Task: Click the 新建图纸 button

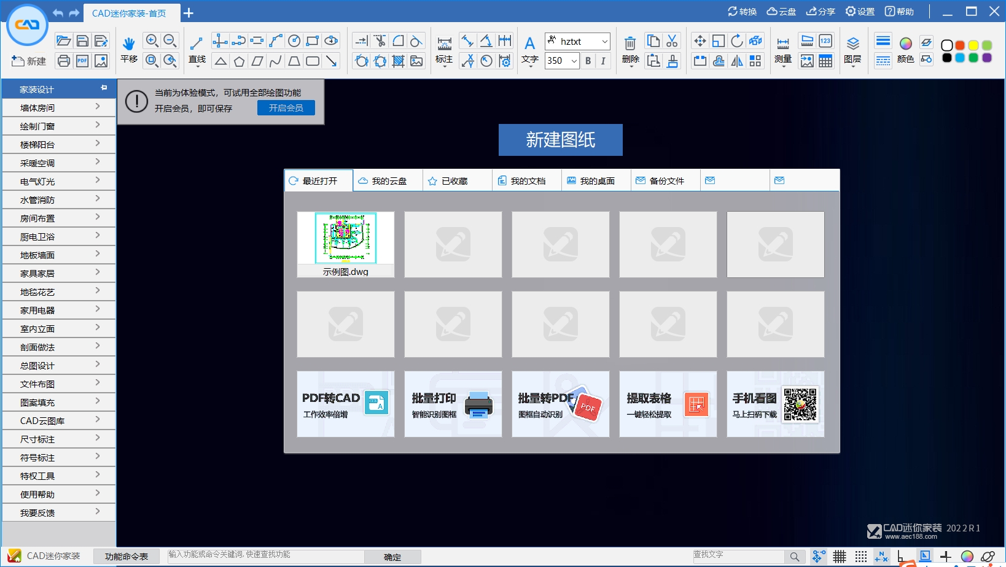Action: coord(560,140)
